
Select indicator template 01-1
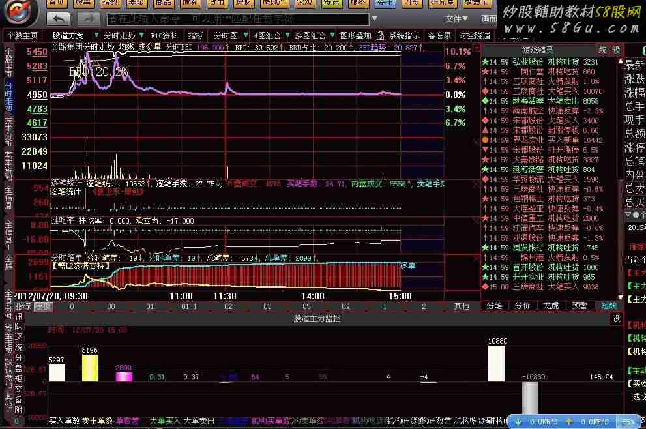(x=189, y=307)
